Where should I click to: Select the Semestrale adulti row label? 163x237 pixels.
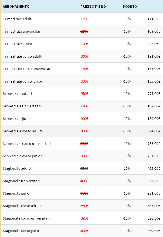coord(17,94)
